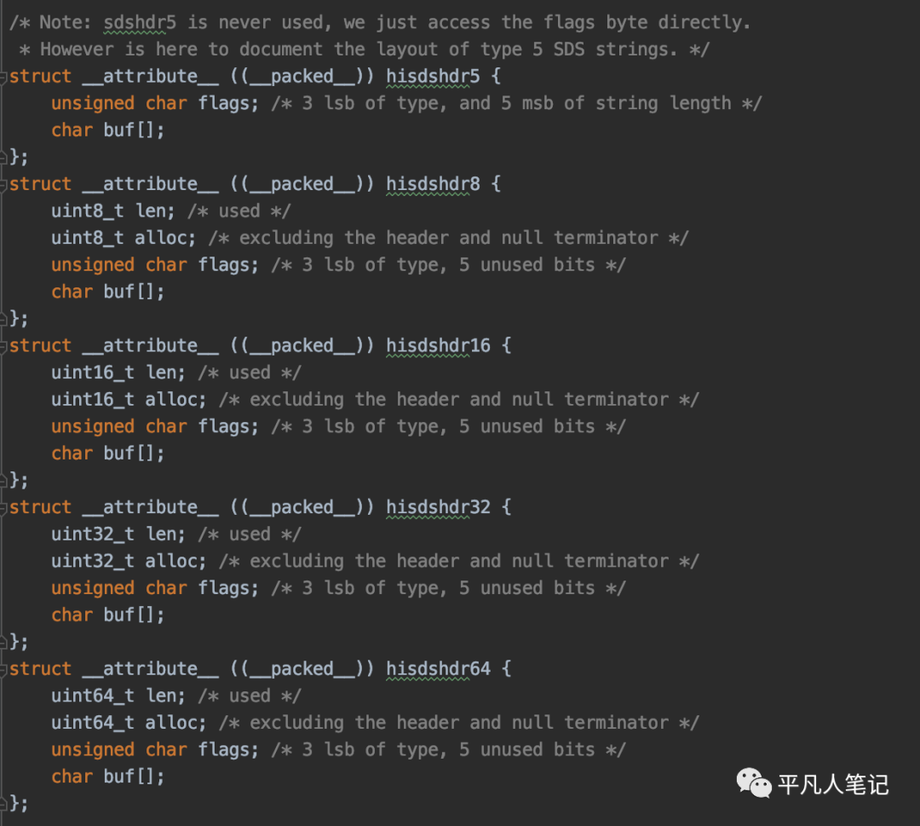Click uint8_t alloc field declaration
The image size is (920, 826).
tap(124, 238)
